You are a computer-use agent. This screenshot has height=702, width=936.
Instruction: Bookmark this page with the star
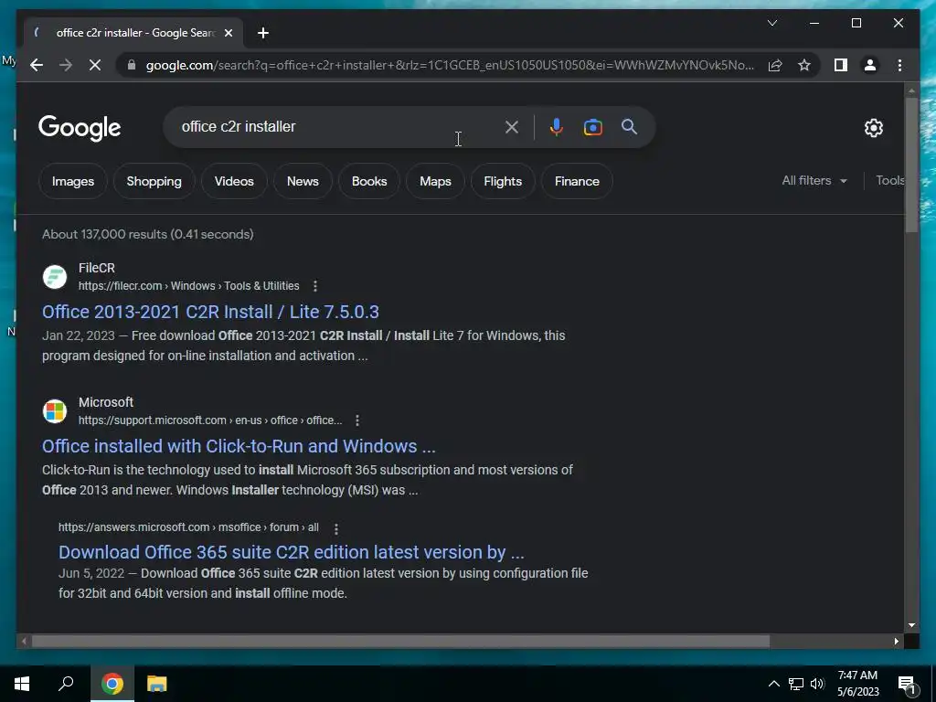pos(804,65)
